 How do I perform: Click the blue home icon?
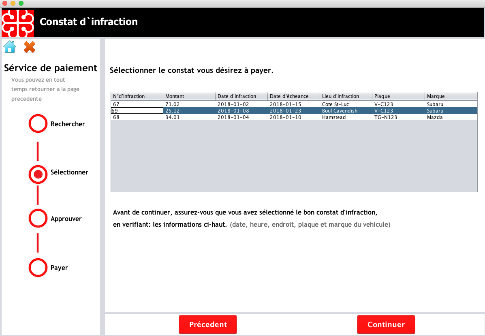10,47
